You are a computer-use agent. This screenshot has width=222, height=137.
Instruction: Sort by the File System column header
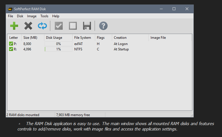84,38
